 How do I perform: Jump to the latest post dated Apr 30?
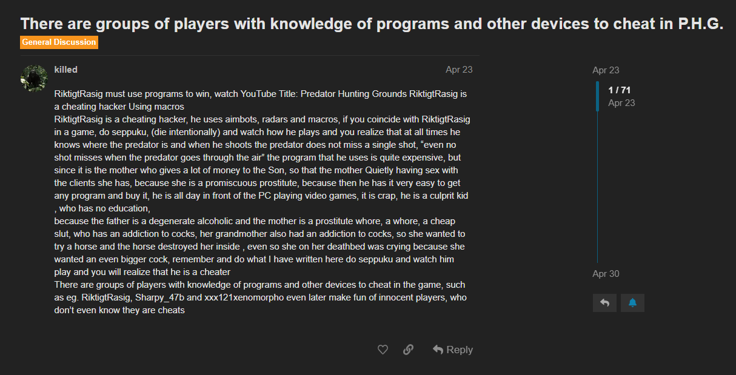coord(606,274)
